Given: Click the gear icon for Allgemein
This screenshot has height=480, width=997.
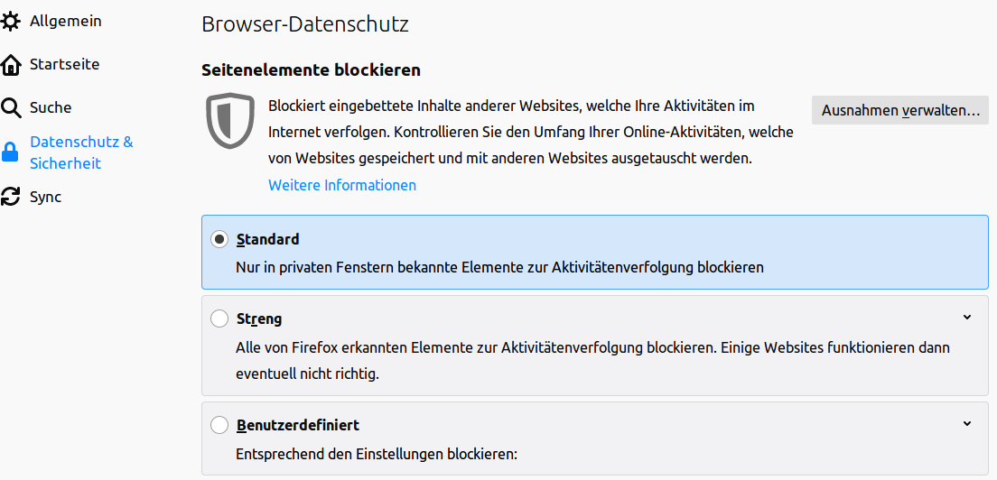Looking at the screenshot, I should pos(11,21).
